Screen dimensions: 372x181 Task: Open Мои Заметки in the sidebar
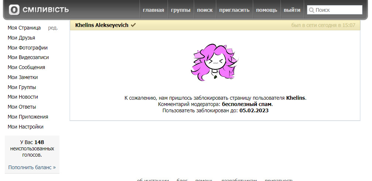pos(23,77)
